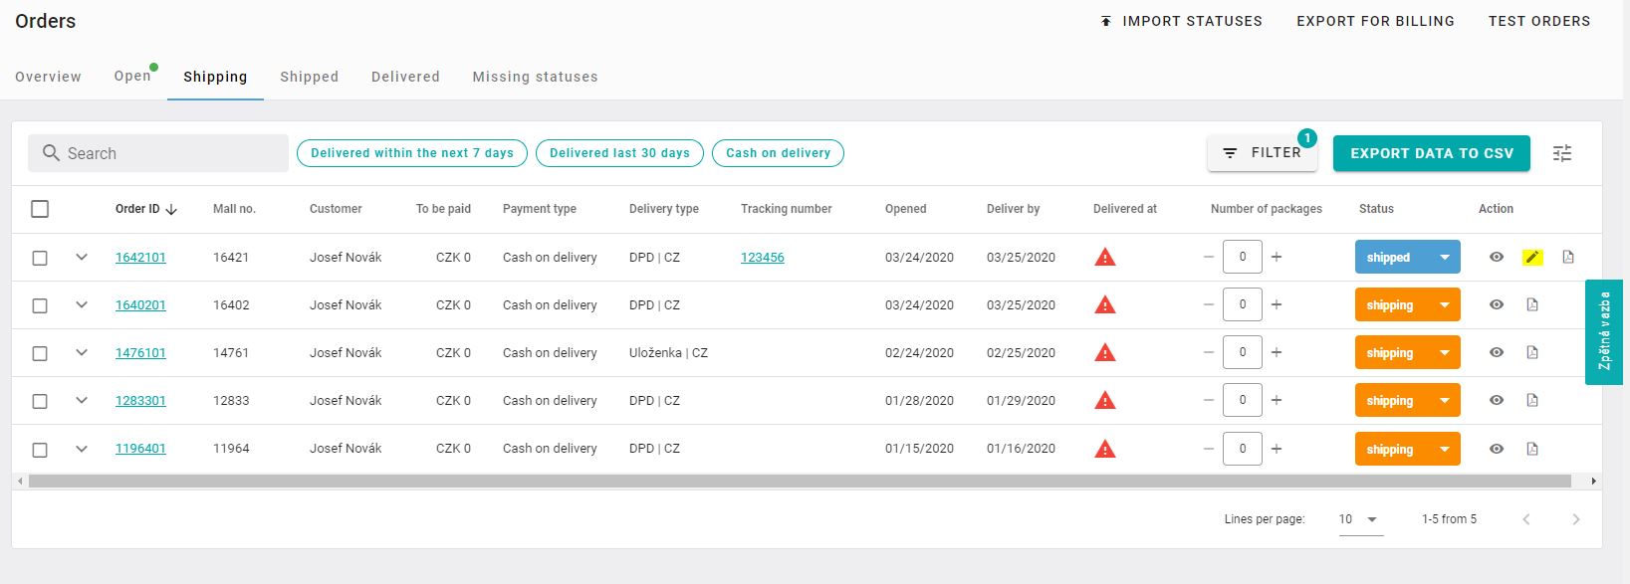Open tracking number link 123456
Viewport: 1630px width, 584px height.
[x=763, y=258]
